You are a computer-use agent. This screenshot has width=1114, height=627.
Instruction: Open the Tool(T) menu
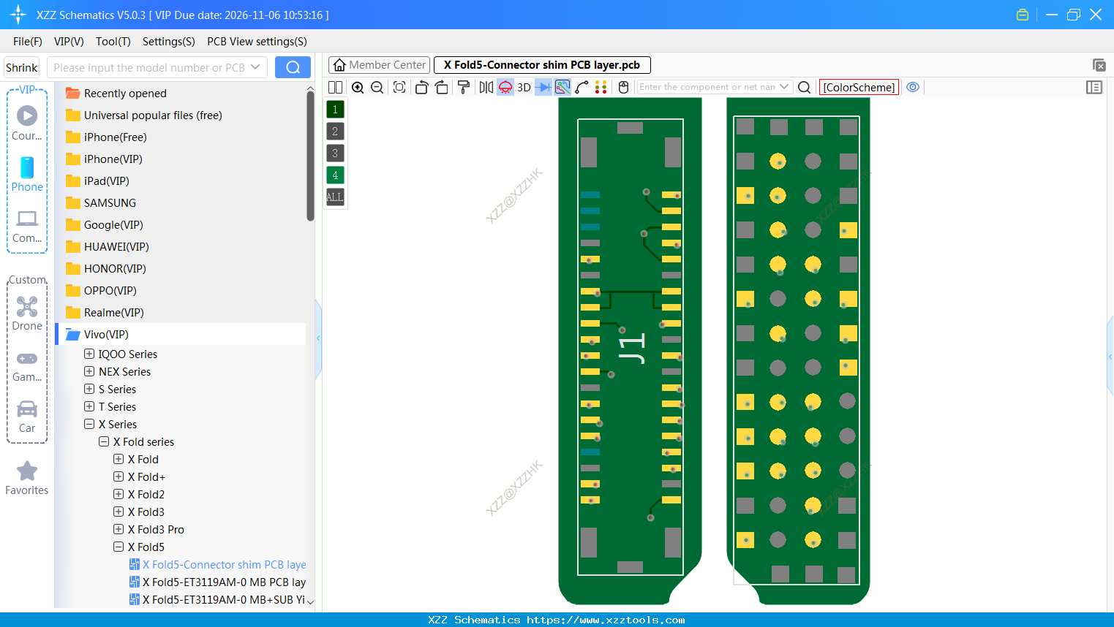click(113, 42)
